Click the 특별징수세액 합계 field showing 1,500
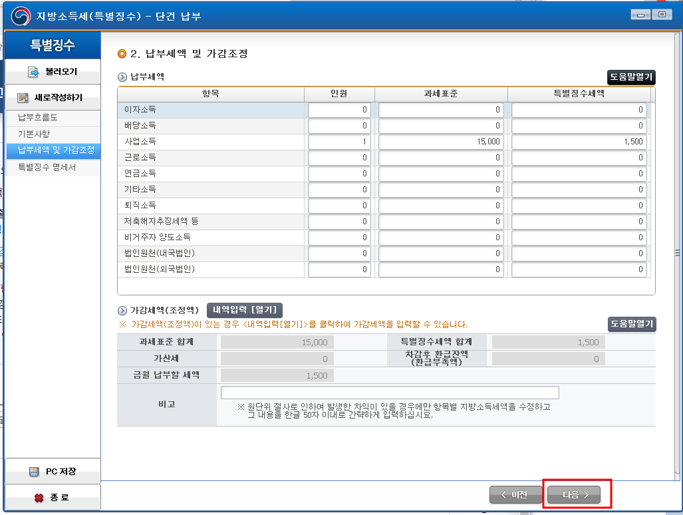 (549, 343)
